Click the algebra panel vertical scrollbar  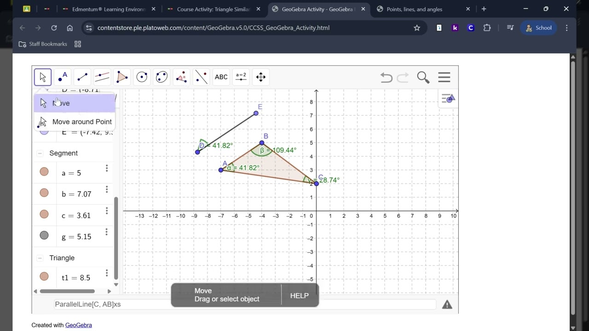pyautogui.click(x=116, y=238)
